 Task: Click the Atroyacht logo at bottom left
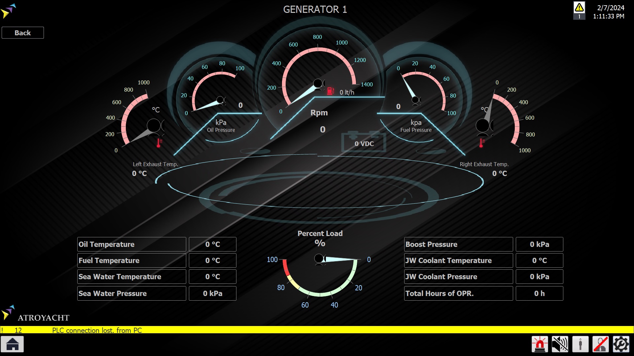click(x=36, y=314)
